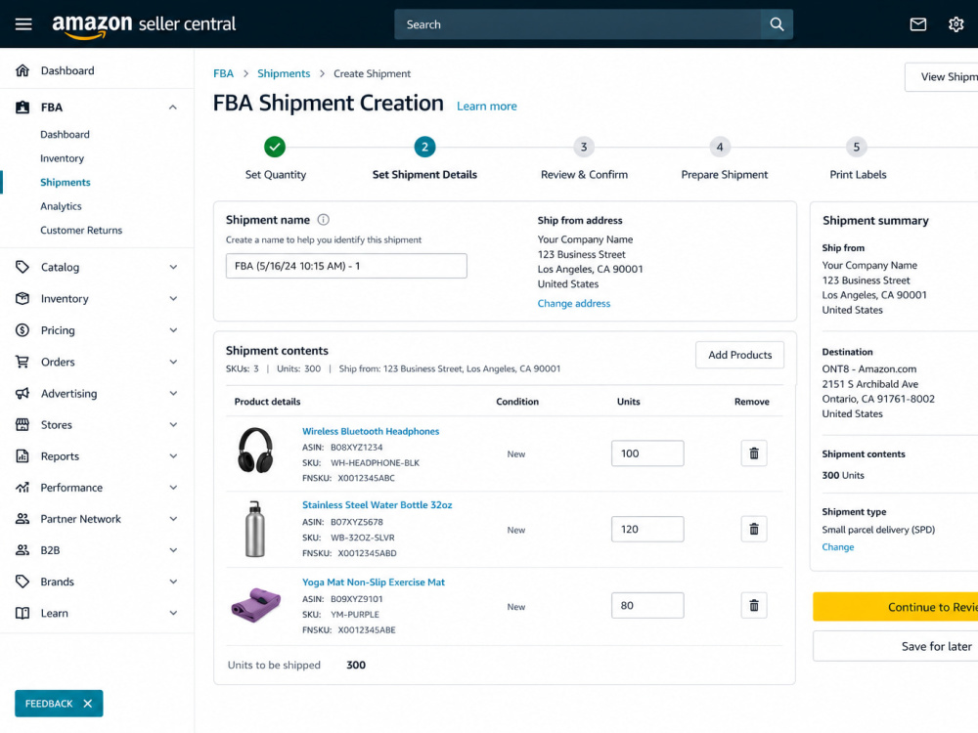978x733 pixels.
Task: Go to top-level Dashboard in sidebar
Action: point(67,70)
